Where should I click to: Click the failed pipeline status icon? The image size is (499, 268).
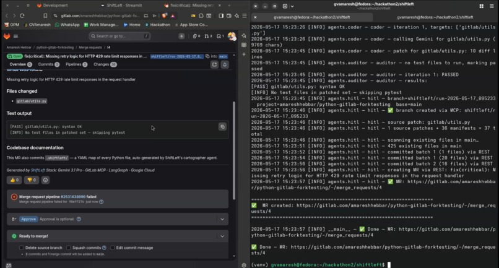14,197
